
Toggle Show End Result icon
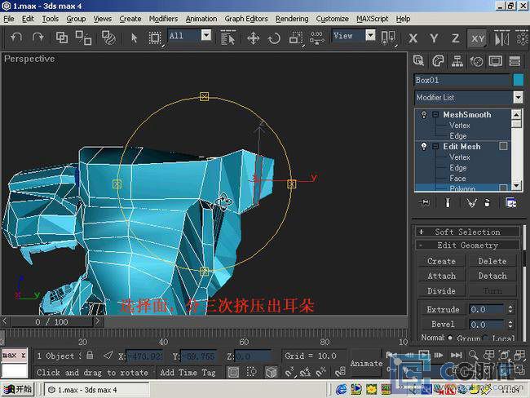click(x=448, y=202)
